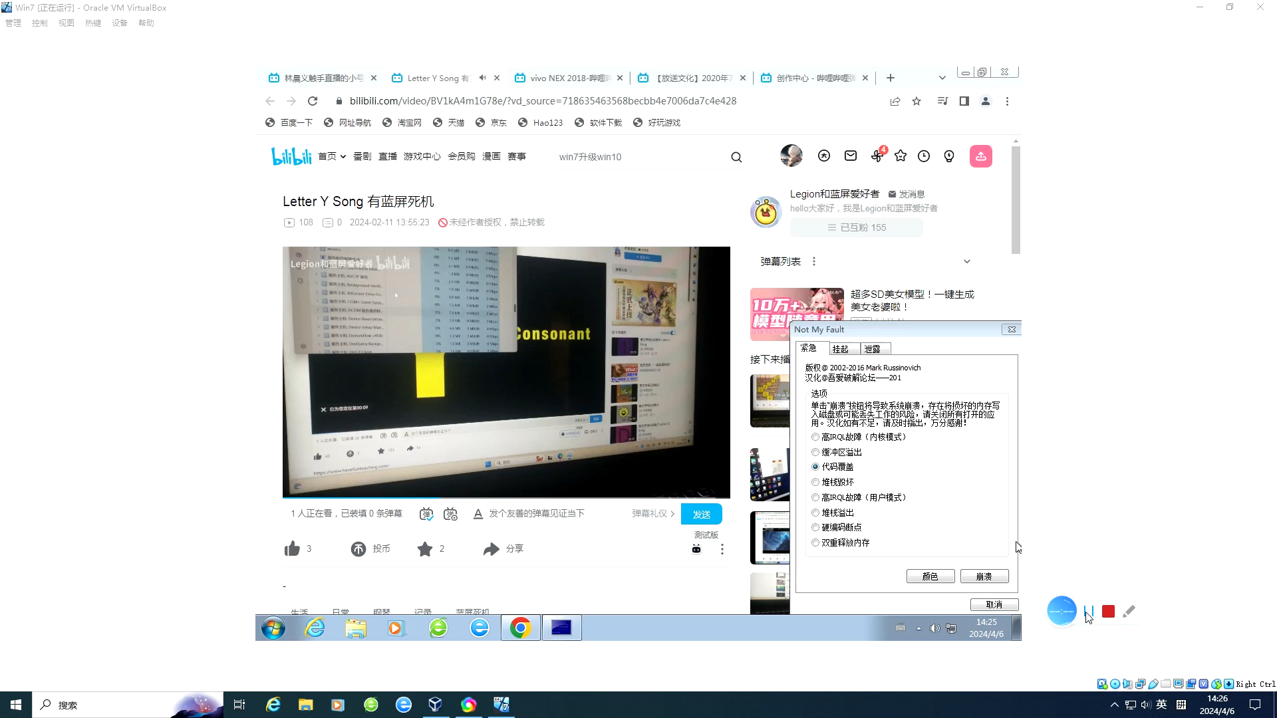Viewport: 1277px width, 718px height.
Task: Click the Bilibili logo
Action: pyautogui.click(x=291, y=156)
